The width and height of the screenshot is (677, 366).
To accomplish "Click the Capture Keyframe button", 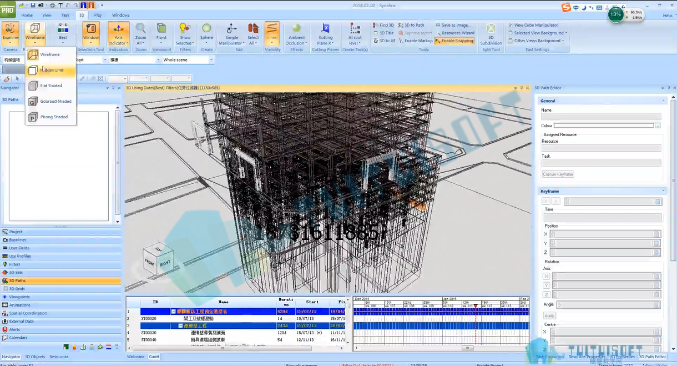I will pos(558,174).
